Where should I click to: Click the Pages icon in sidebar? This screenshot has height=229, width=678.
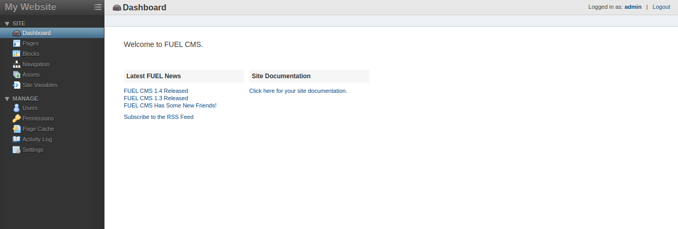click(17, 43)
